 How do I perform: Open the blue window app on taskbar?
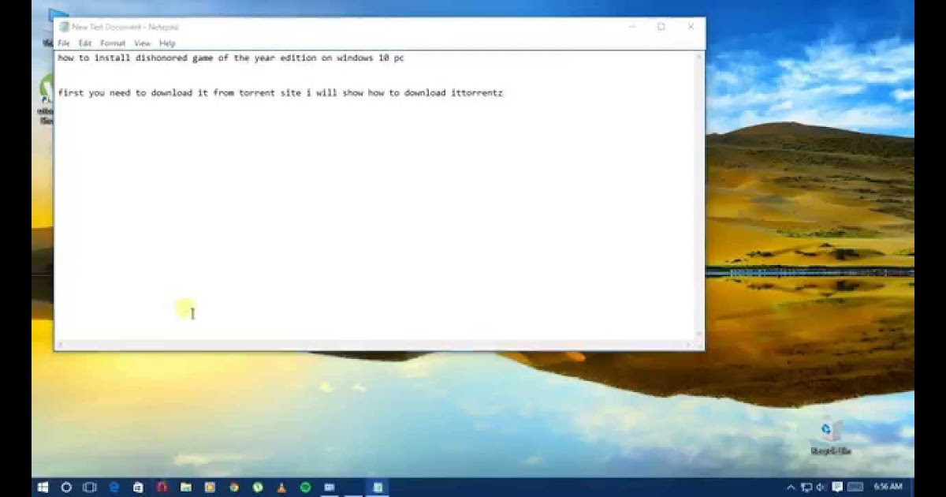[330, 488]
